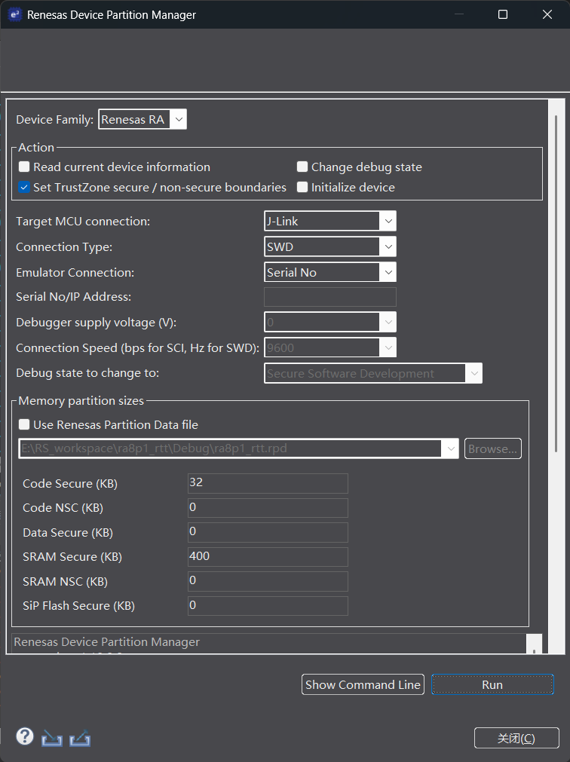
Task: Click the SRAM Secure (KB) field showing 400
Action: point(268,556)
